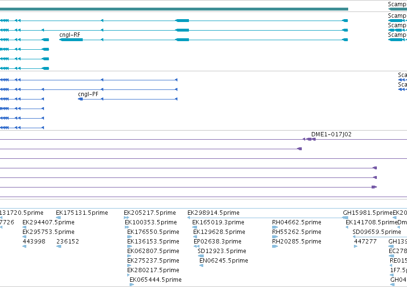
Task: Select EK100353.5prime EST label
Action: [151, 222]
